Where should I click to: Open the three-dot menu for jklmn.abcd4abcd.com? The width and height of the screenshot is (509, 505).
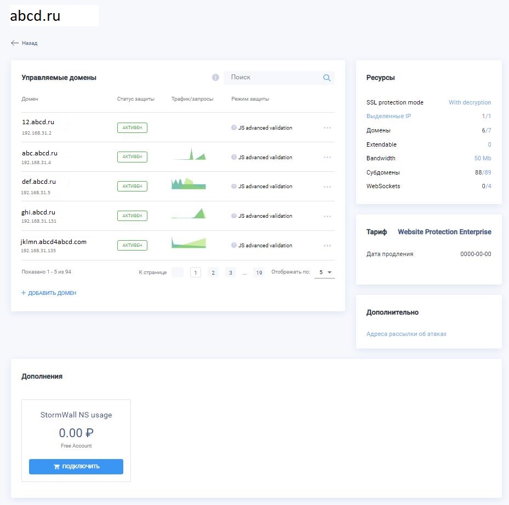(327, 246)
